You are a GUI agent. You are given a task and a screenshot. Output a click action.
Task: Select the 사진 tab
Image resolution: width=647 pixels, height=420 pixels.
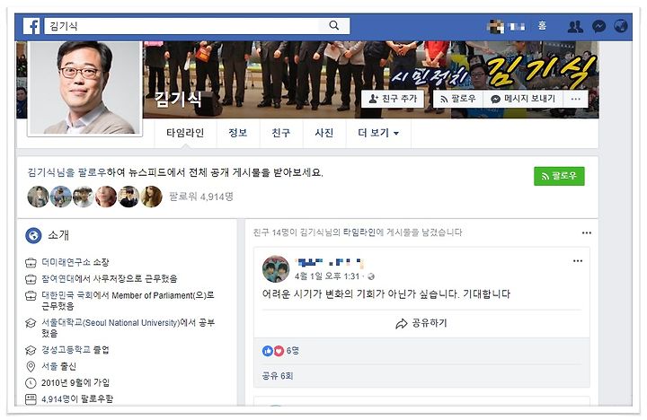[323, 133]
